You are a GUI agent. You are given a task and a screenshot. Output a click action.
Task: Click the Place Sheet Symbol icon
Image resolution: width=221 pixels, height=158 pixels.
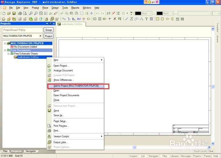pyautogui.click(x=95, y=19)
